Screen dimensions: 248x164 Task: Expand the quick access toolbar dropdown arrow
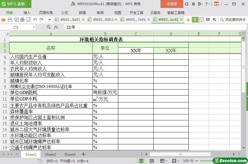coord(50,20)
